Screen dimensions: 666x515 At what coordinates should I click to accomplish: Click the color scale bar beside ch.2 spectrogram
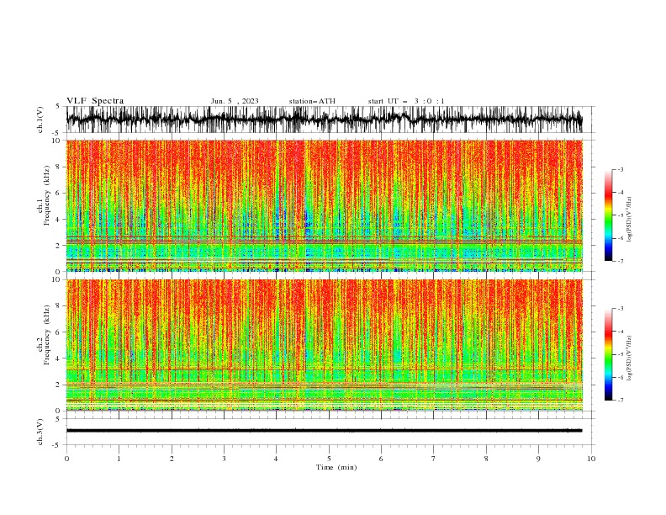click(x=608, y=354)
